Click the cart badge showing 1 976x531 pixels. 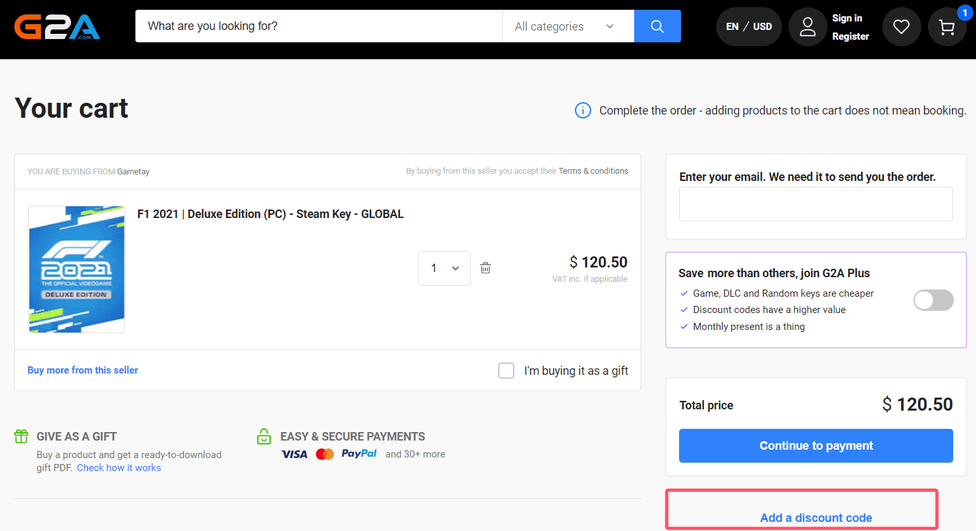pos(965,13)
